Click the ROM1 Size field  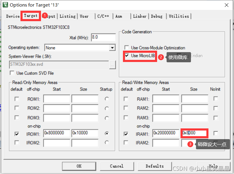85,99
